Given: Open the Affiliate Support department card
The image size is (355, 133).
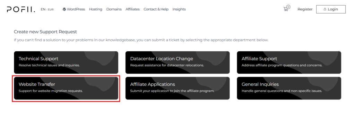Looking at the screenshot, I should point(289,62).
